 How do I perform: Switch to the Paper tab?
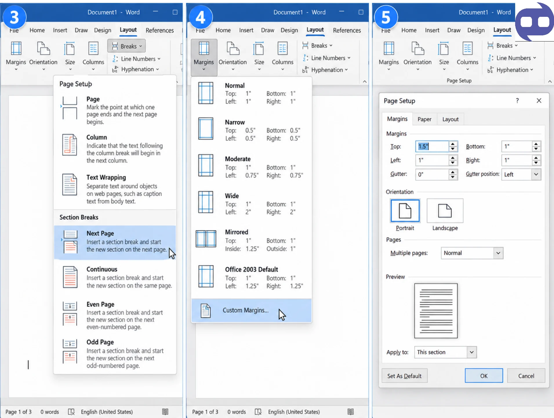424,119
